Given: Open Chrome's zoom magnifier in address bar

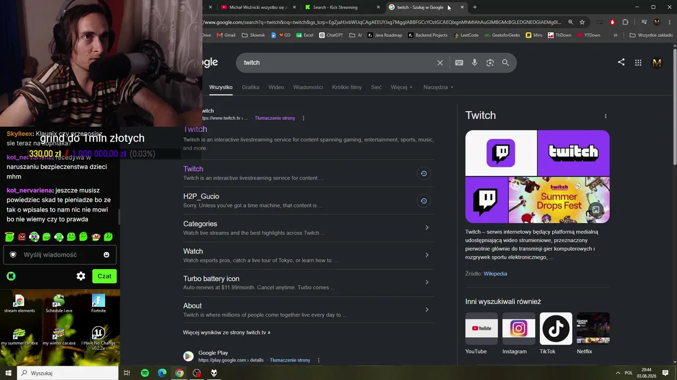Looking at the screenshot, I should coord(571,22).
